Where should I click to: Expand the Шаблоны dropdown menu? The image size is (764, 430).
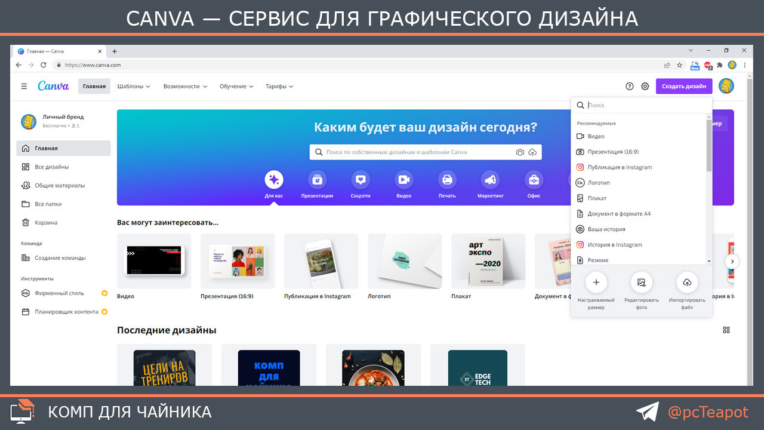click(x=134, y=86)
